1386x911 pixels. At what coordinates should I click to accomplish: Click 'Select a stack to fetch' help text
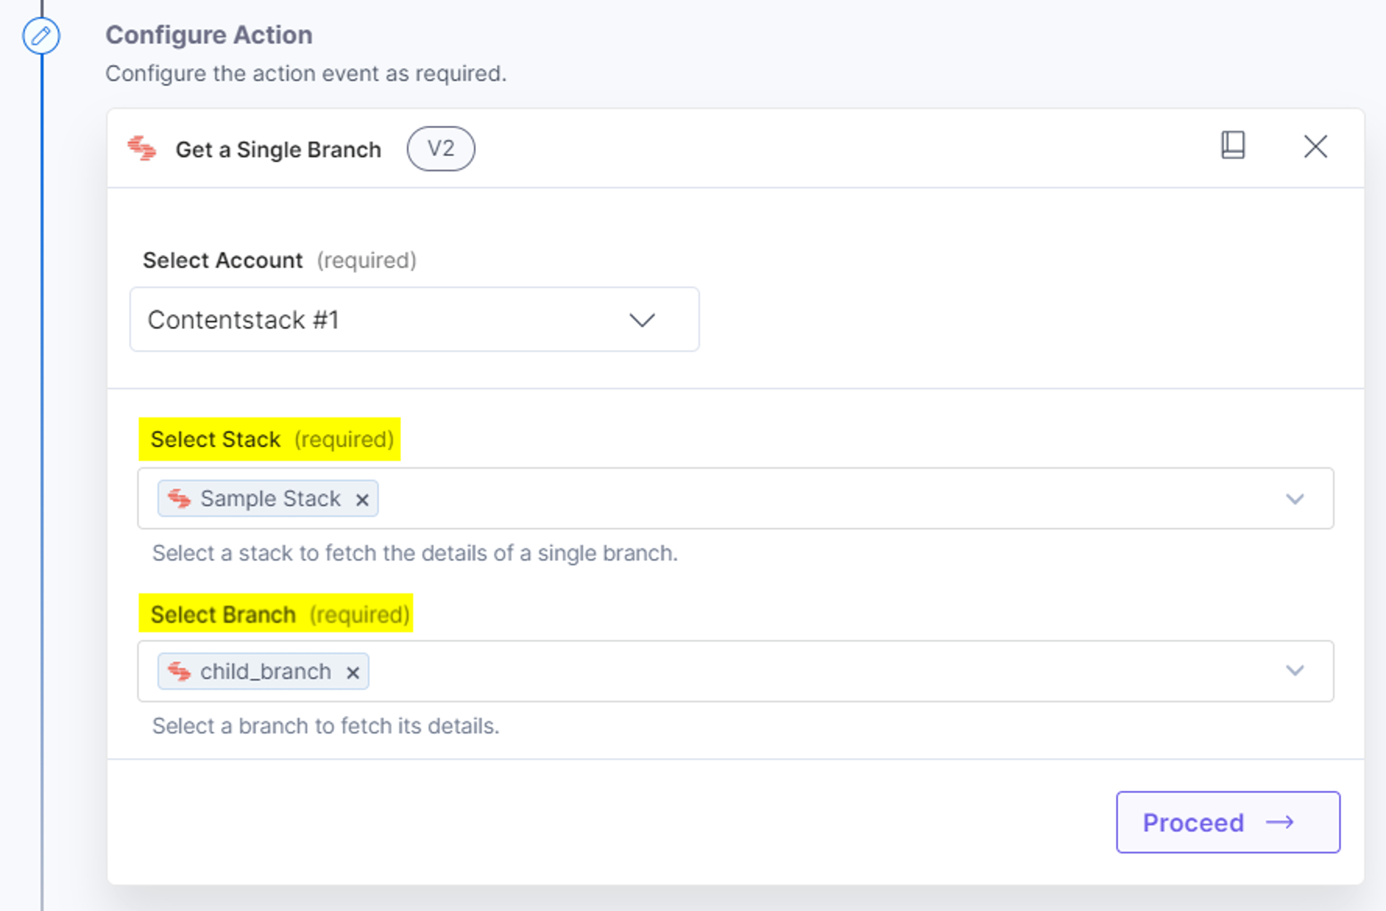click(415, 553)
